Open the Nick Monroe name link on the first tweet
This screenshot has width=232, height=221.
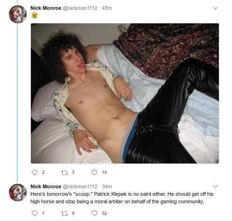point(46,8)
